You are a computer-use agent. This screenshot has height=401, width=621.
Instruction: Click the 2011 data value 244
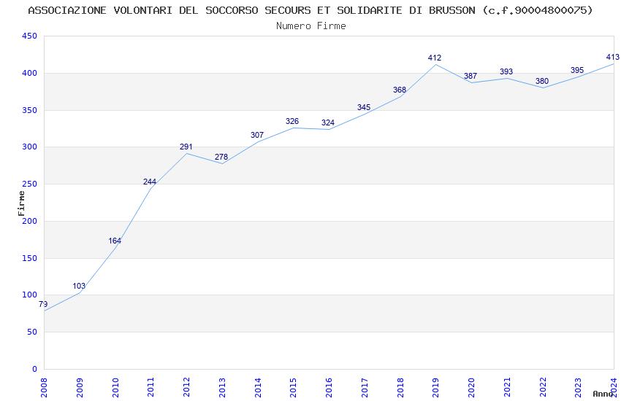pos(150,182)
